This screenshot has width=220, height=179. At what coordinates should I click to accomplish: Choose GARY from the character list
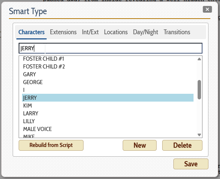(x=108, y=74)
